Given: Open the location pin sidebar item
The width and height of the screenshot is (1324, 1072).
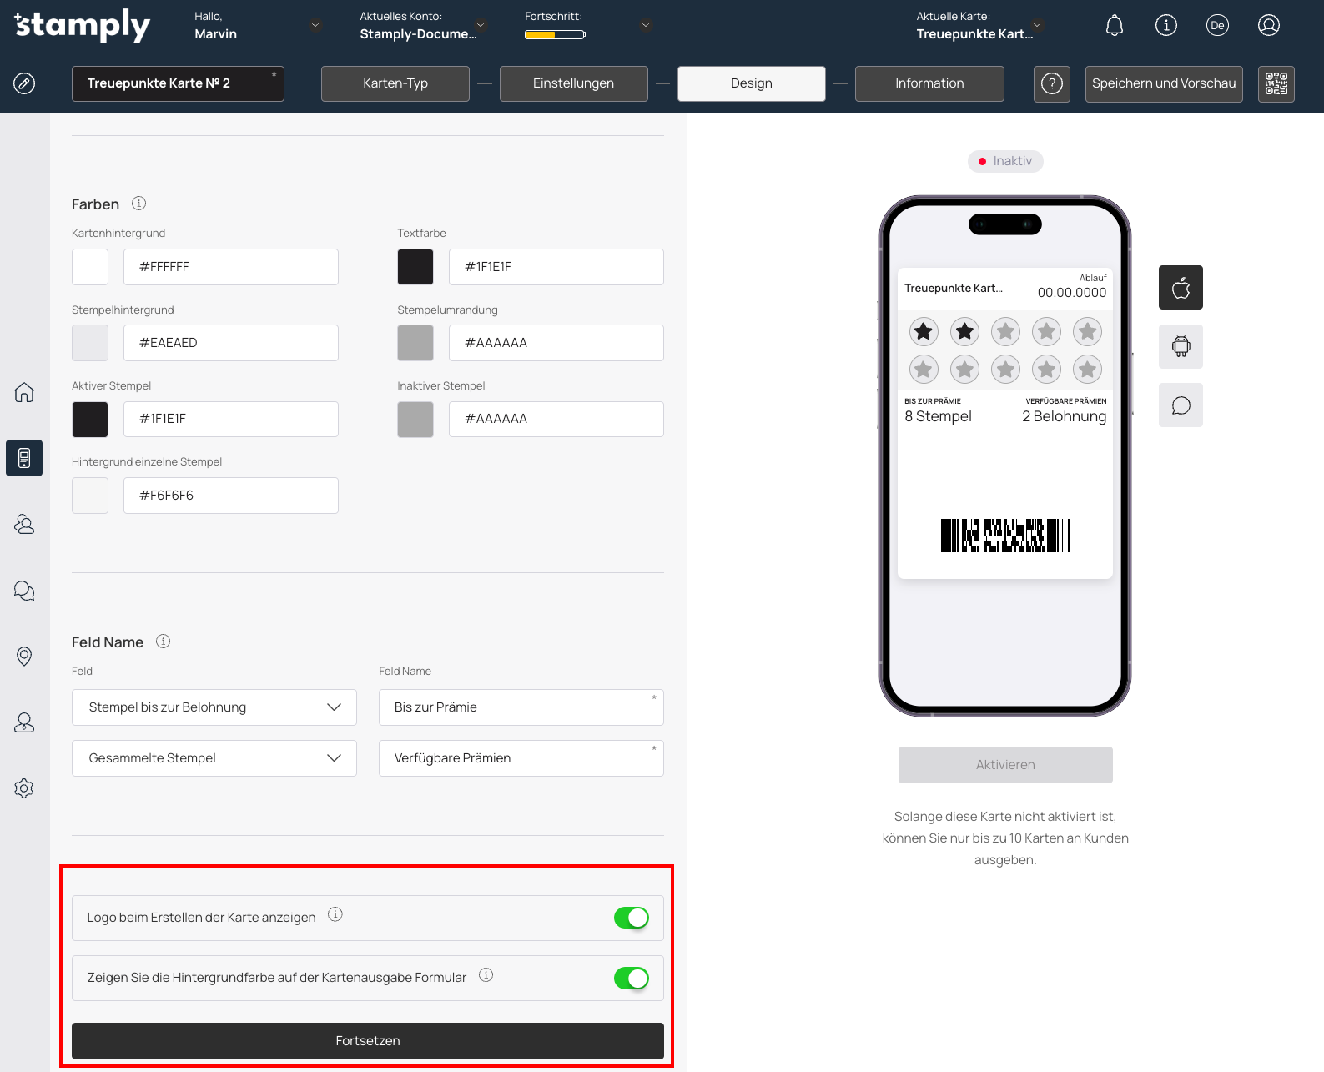Looking at the screenshot, I should (x=24, y=657).
